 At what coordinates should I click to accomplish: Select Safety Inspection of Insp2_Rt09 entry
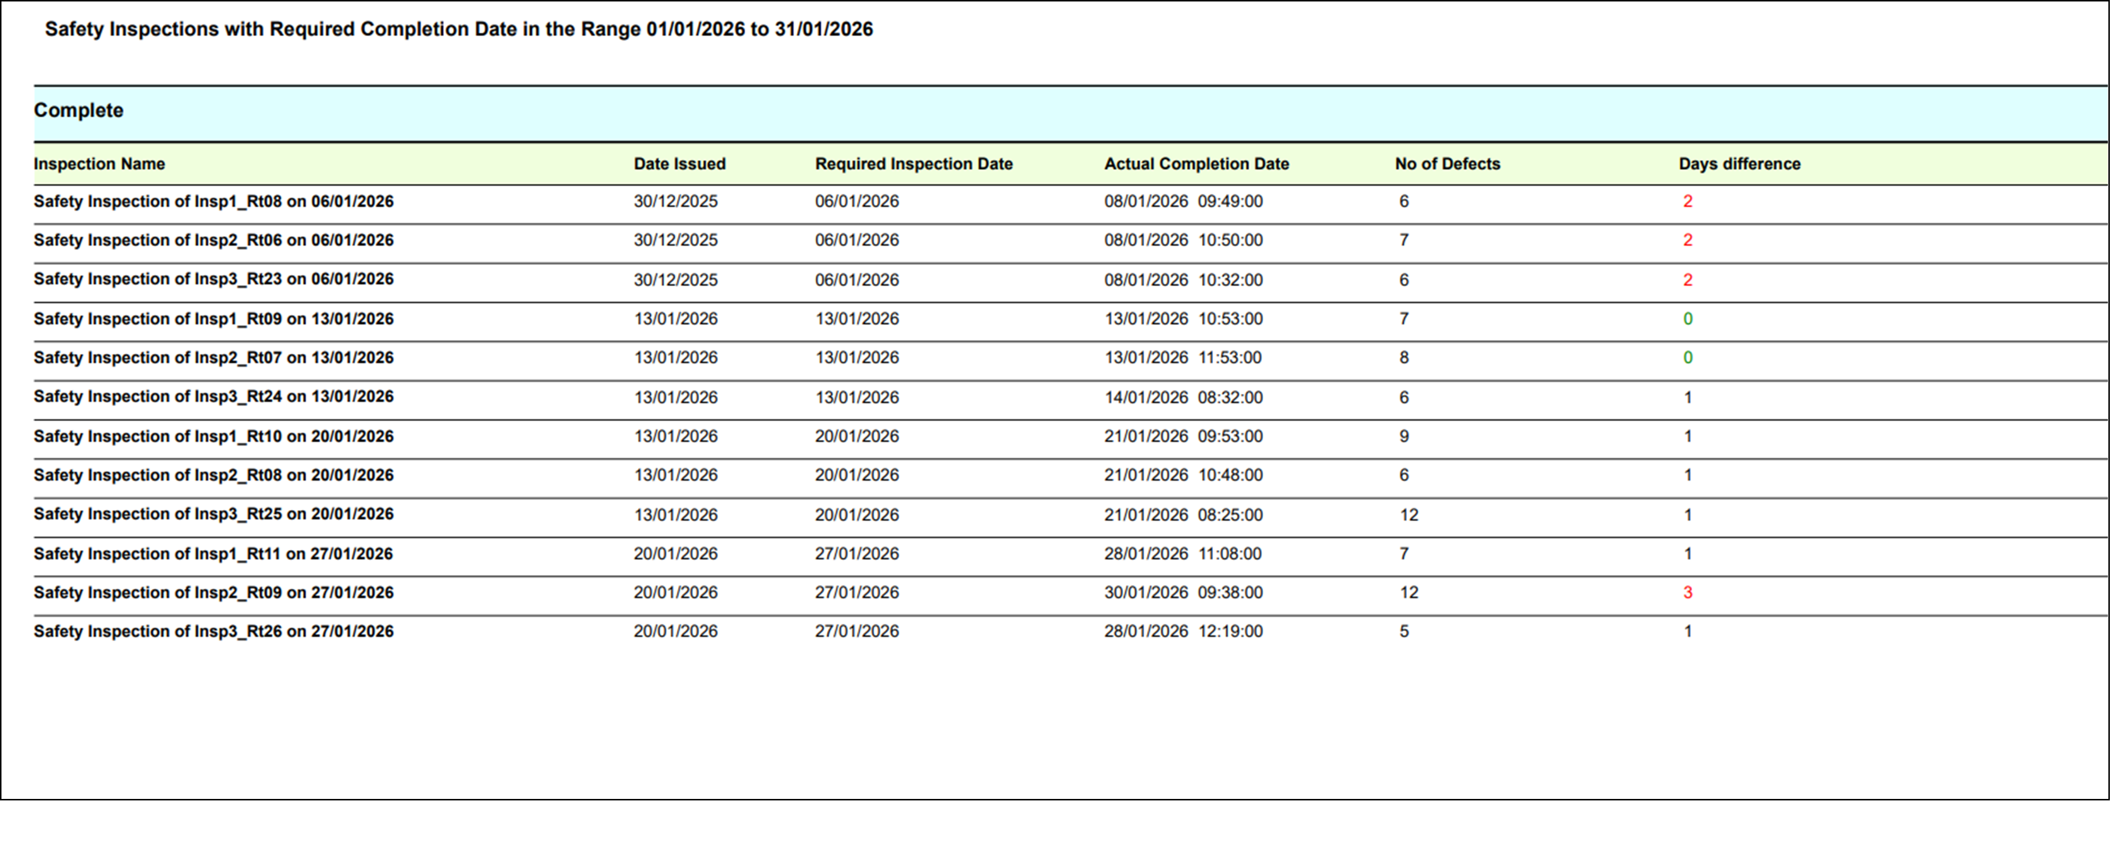[213, 592]
